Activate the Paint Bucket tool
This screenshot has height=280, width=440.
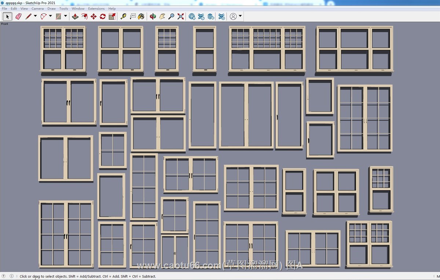coord(141,16)
